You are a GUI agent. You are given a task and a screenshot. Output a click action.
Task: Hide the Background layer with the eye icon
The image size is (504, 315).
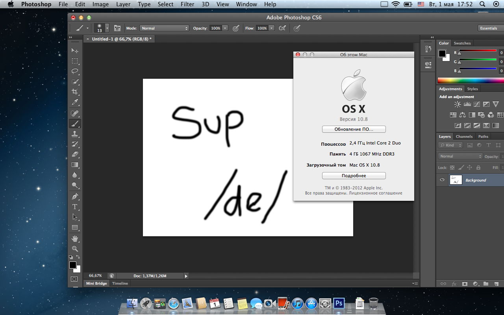click(442, 180)
